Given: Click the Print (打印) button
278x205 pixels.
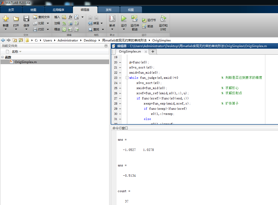Looking at the screenshot, I should point(39,29).
